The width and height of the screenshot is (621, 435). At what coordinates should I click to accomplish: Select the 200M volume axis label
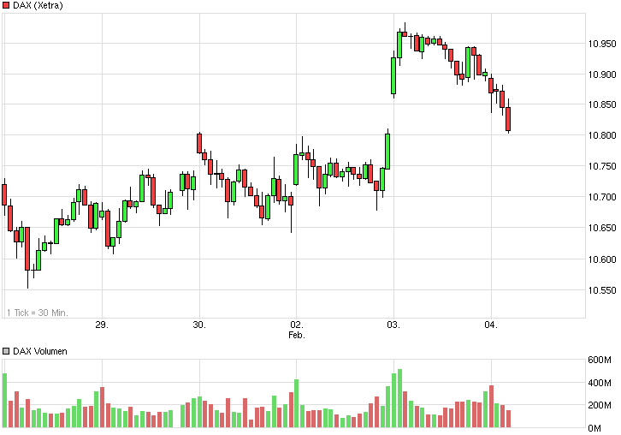pos(600,405)
